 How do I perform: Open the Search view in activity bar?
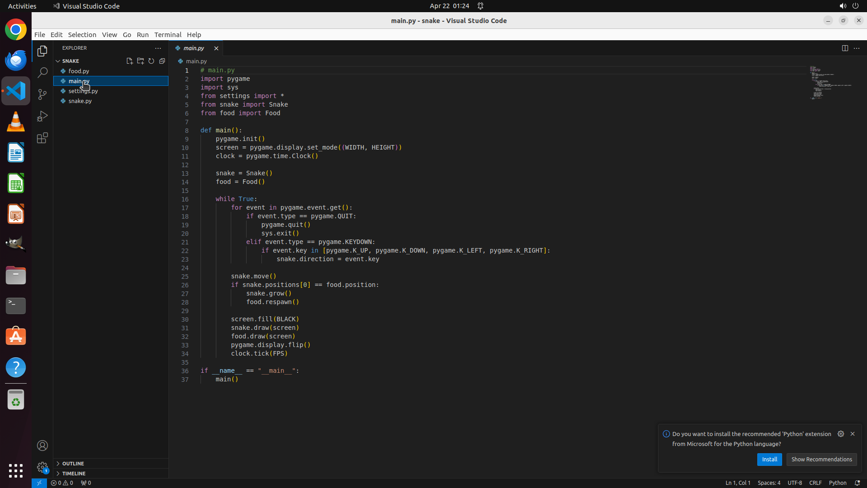pyautogui.click(x=42, y=72)
